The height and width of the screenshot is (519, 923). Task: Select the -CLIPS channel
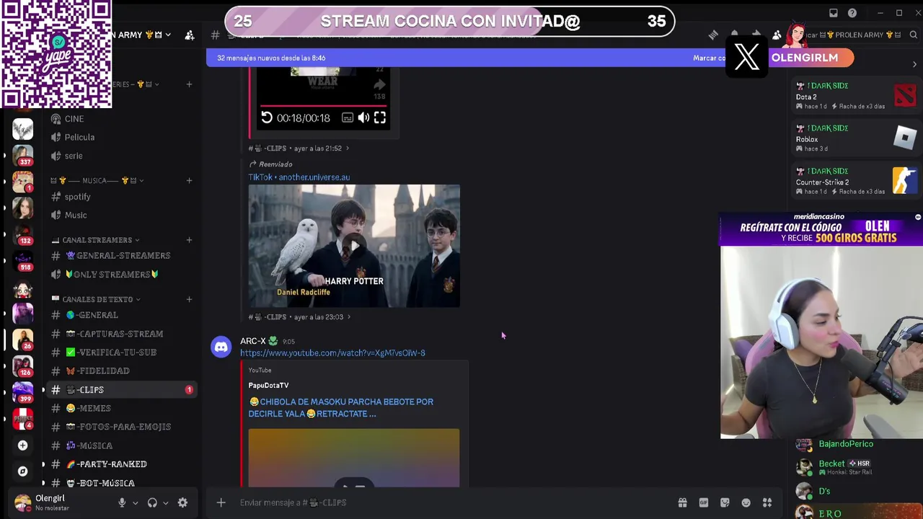click(121, 390)
